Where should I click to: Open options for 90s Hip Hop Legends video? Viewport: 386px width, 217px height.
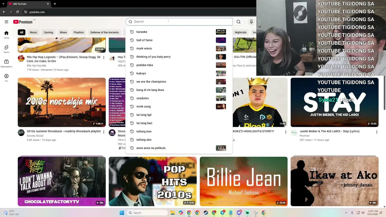pyautogui.click(x=104, y=57)
